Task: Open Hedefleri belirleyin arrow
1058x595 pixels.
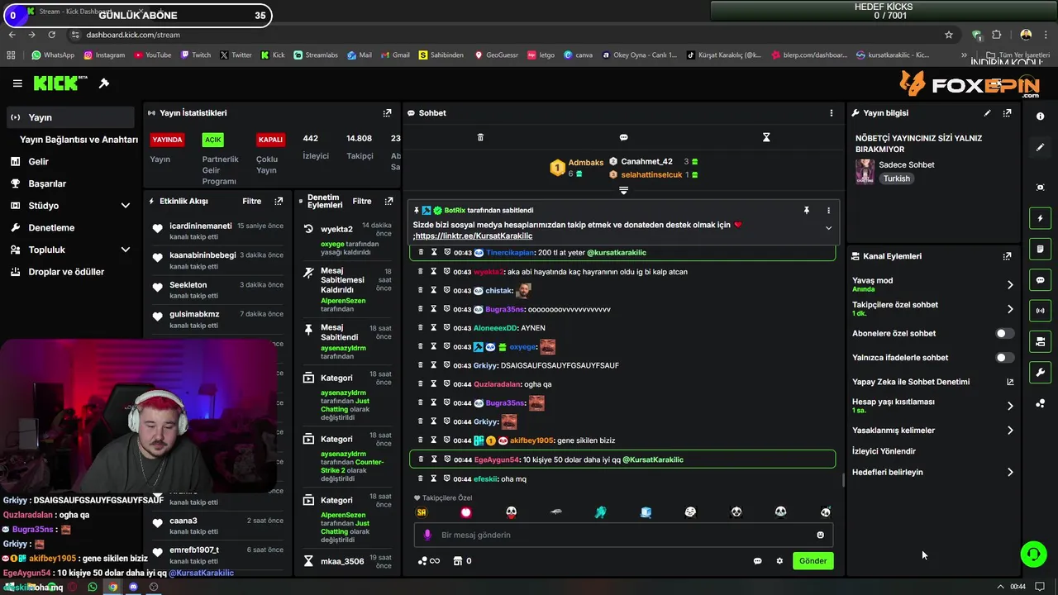Action: point(1010,473)
